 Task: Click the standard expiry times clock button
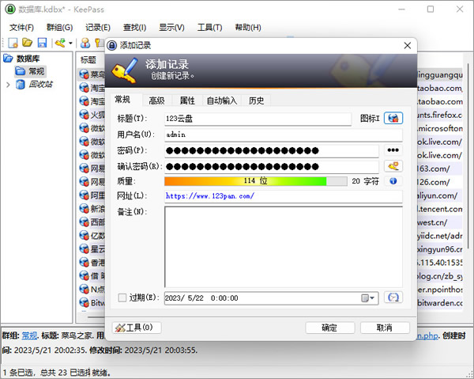pos(393,298)
